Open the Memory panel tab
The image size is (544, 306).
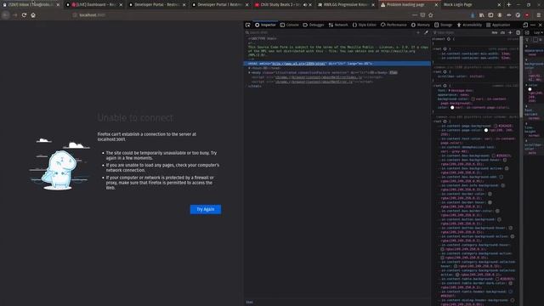pos(421,25)
